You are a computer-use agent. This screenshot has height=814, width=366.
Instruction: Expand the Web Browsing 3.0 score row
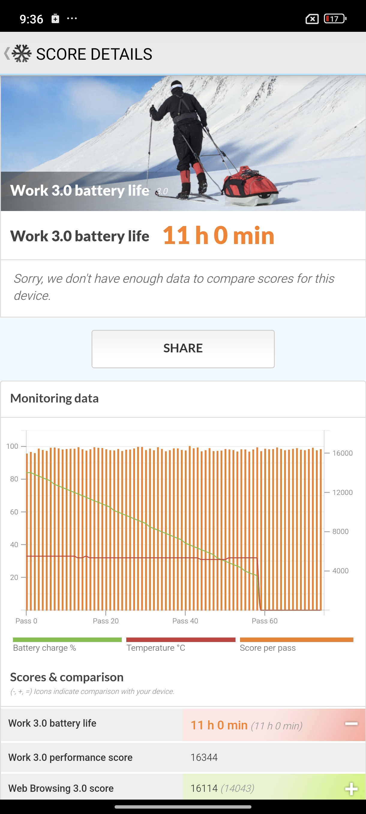(x=183, y=788)
